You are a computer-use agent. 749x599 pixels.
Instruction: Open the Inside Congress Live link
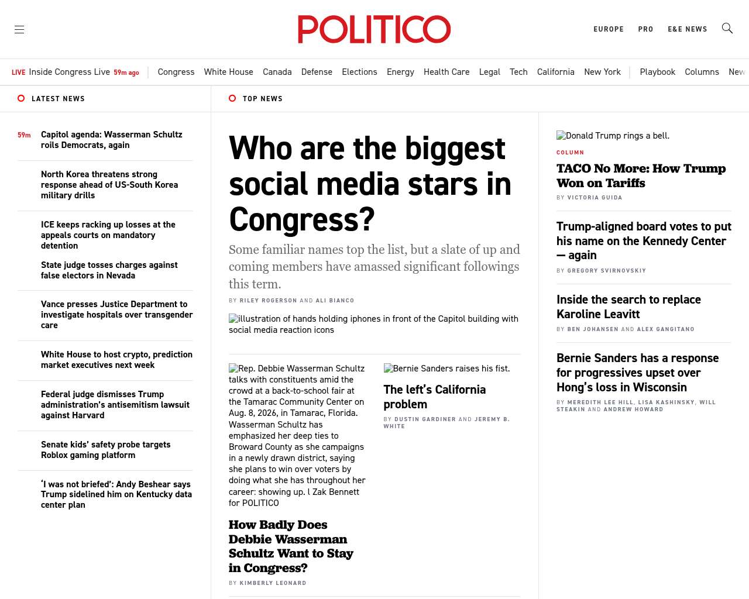(70, 72)
